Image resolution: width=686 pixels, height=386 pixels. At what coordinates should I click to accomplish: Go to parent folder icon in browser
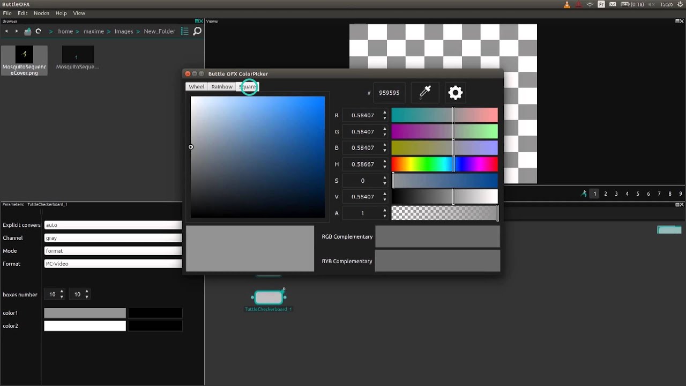27,31
